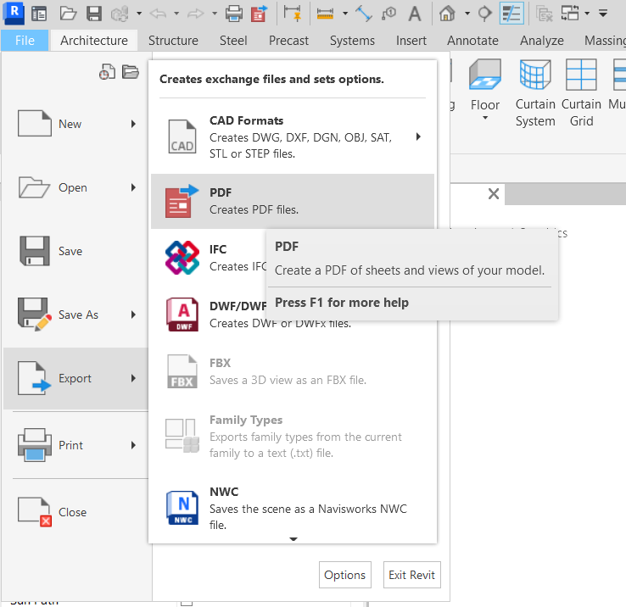Open the Print submenu
Image resolution: width=626 pixels, height=607 pixels.
pos(75,445)
